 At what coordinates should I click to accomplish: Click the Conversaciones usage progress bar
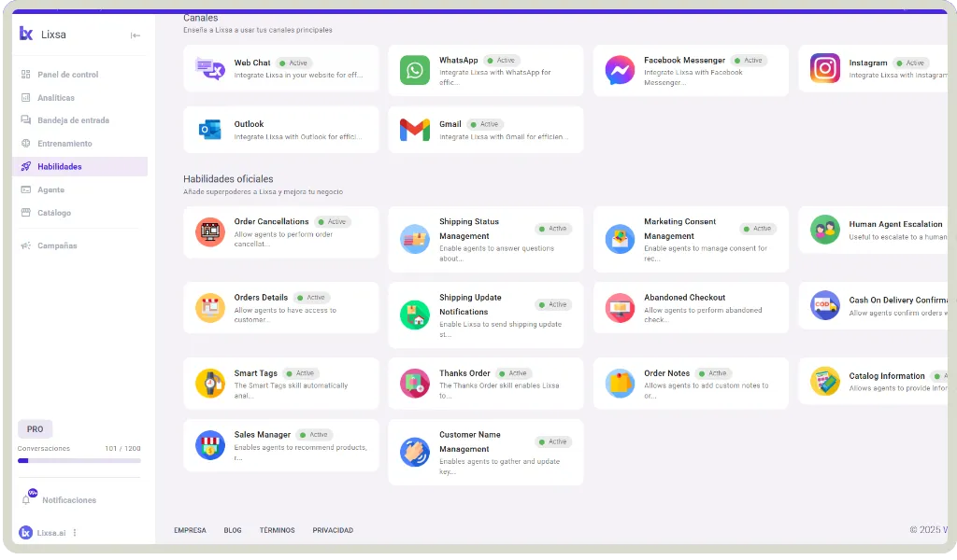coord(79,460)
